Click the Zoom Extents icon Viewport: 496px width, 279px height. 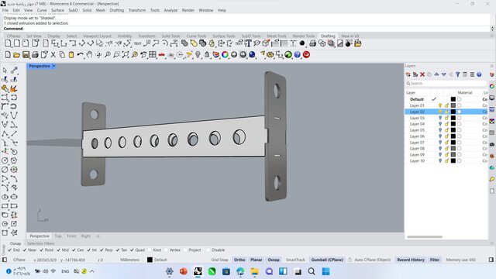126,55
